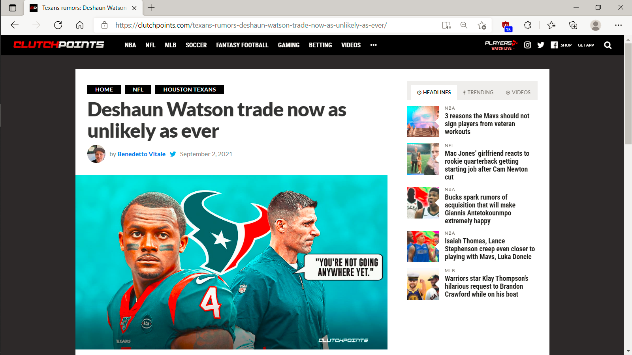This screenshot has height=355, width=632.
Task: Click the page scrollbar down arrow
Action: pos(628,351)
